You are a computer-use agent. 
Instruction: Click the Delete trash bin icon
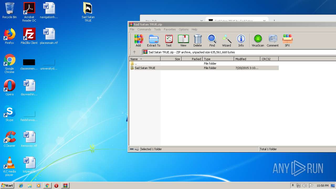click(x=198, y=41)
